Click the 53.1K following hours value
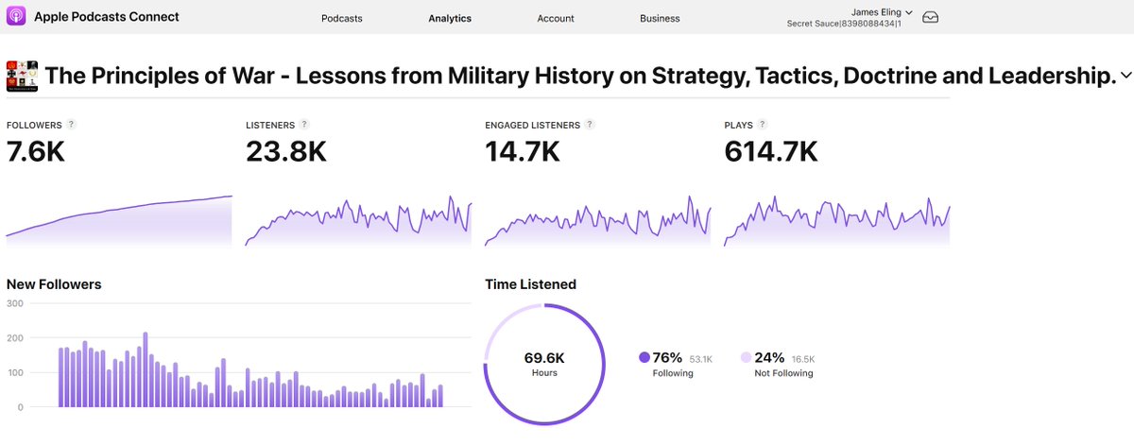The width and height of the screenshot is (1134, 445). tap(702, 359)
